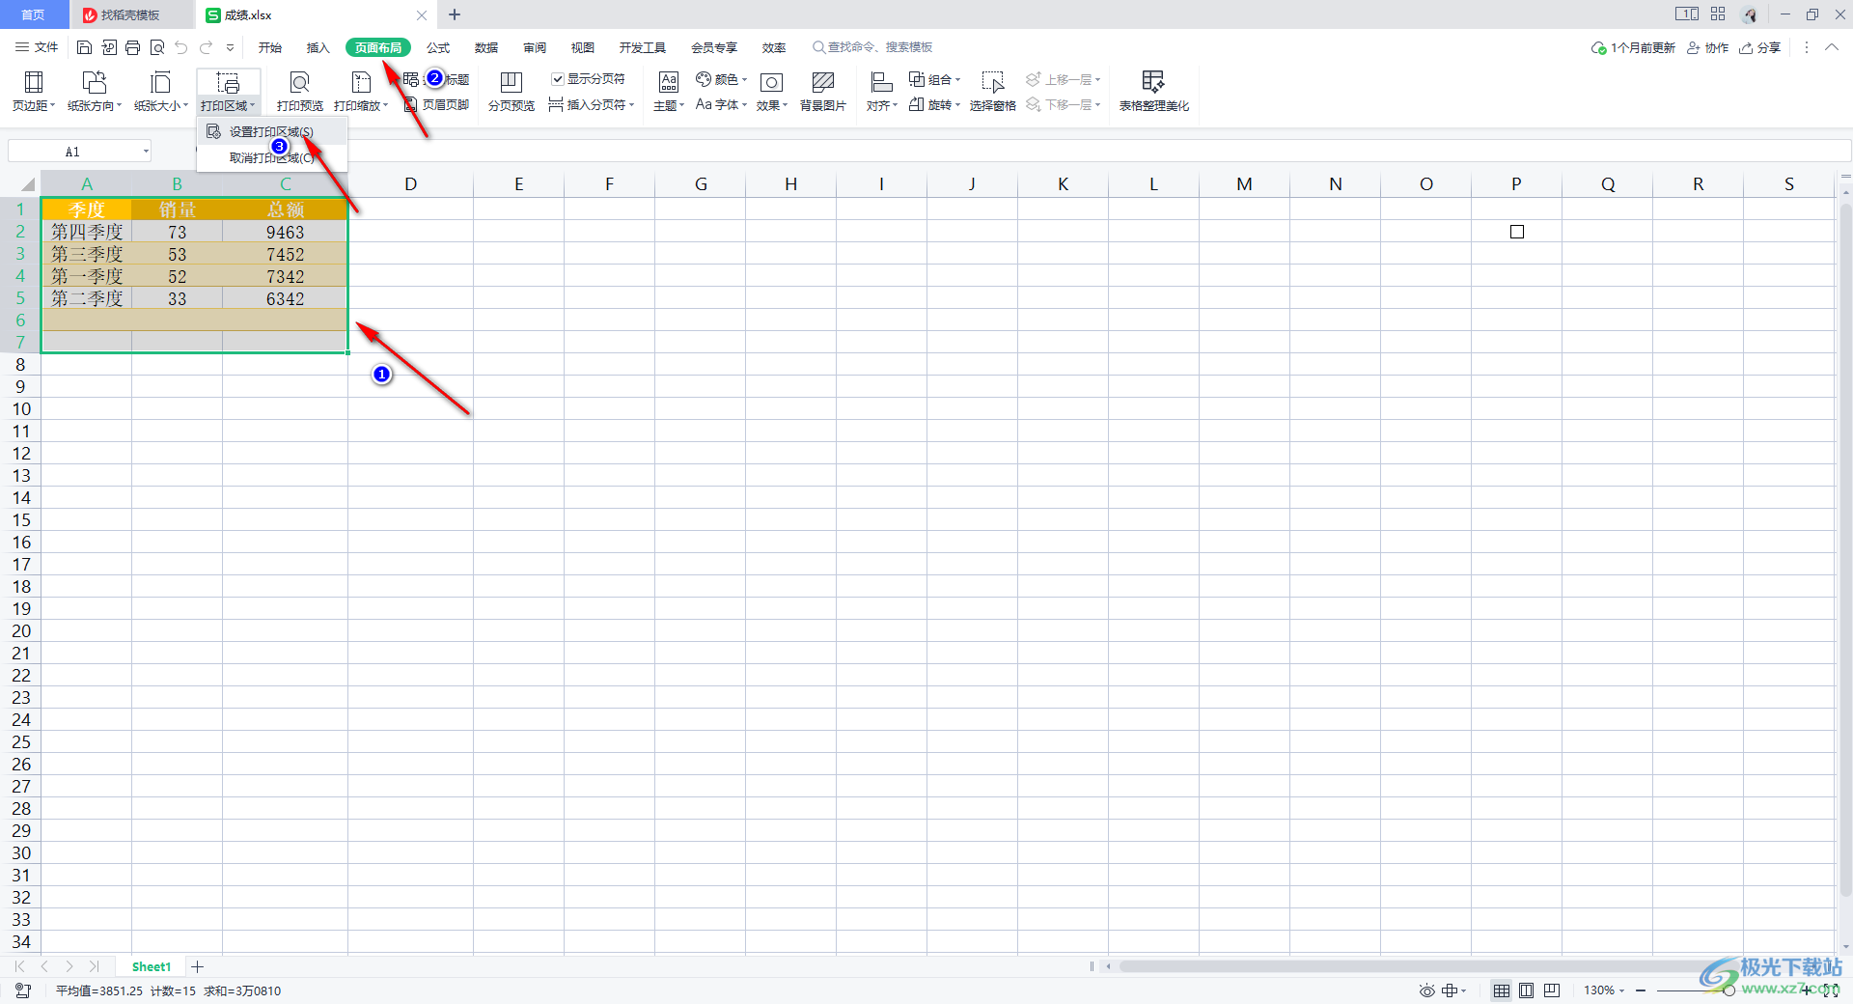Click the cloud sync status 1个月前更新

tap(1633, 47)
